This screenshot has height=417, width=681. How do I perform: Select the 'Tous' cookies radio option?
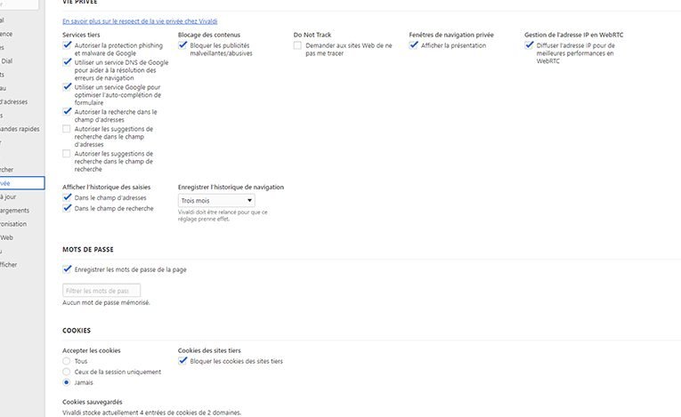(67, 362)
